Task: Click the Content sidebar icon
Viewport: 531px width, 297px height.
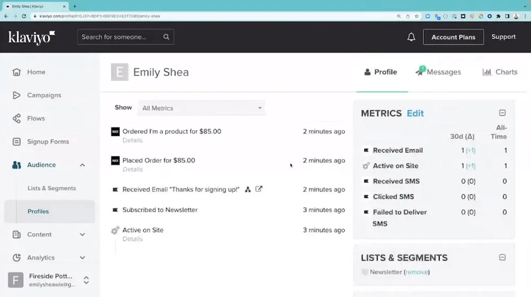Action: tap(16, 234)
